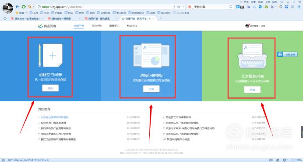This screenshot has height=162, width=303.
Task: Click the bookmark star in address bar
Action: click(179, 7)
